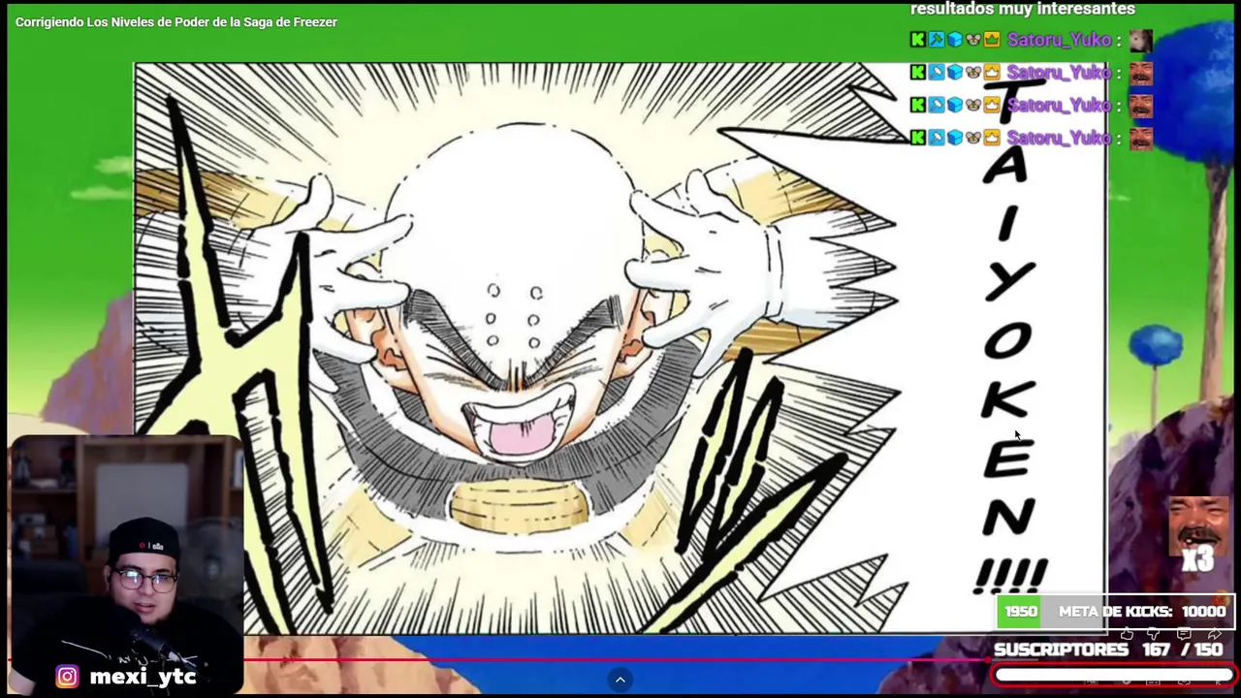Click the manga panel image of Krillin
This screenshot has width=1241, height=698.
tap(620, 349)
